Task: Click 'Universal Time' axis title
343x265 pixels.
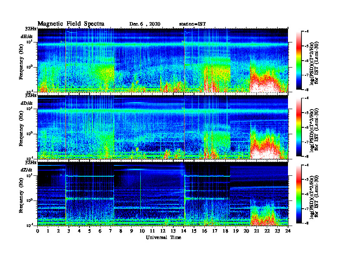Action: (163, 237)
